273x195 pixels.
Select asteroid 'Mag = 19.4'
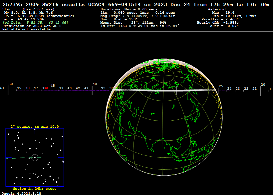pyautogui.click(x=223, y=13)
